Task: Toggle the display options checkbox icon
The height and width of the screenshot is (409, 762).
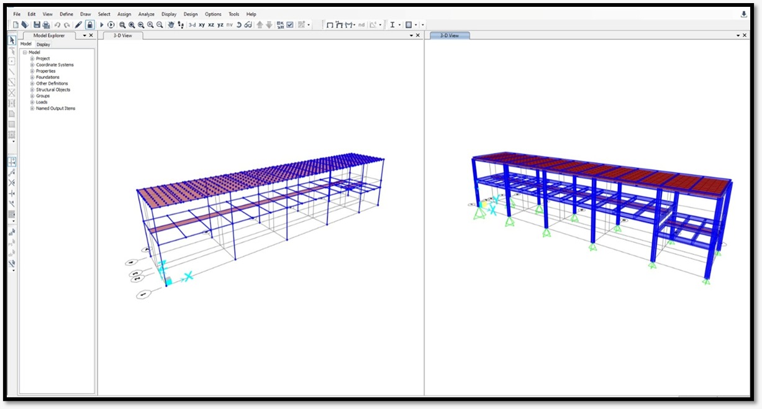Action: click(x=289, y=25)
